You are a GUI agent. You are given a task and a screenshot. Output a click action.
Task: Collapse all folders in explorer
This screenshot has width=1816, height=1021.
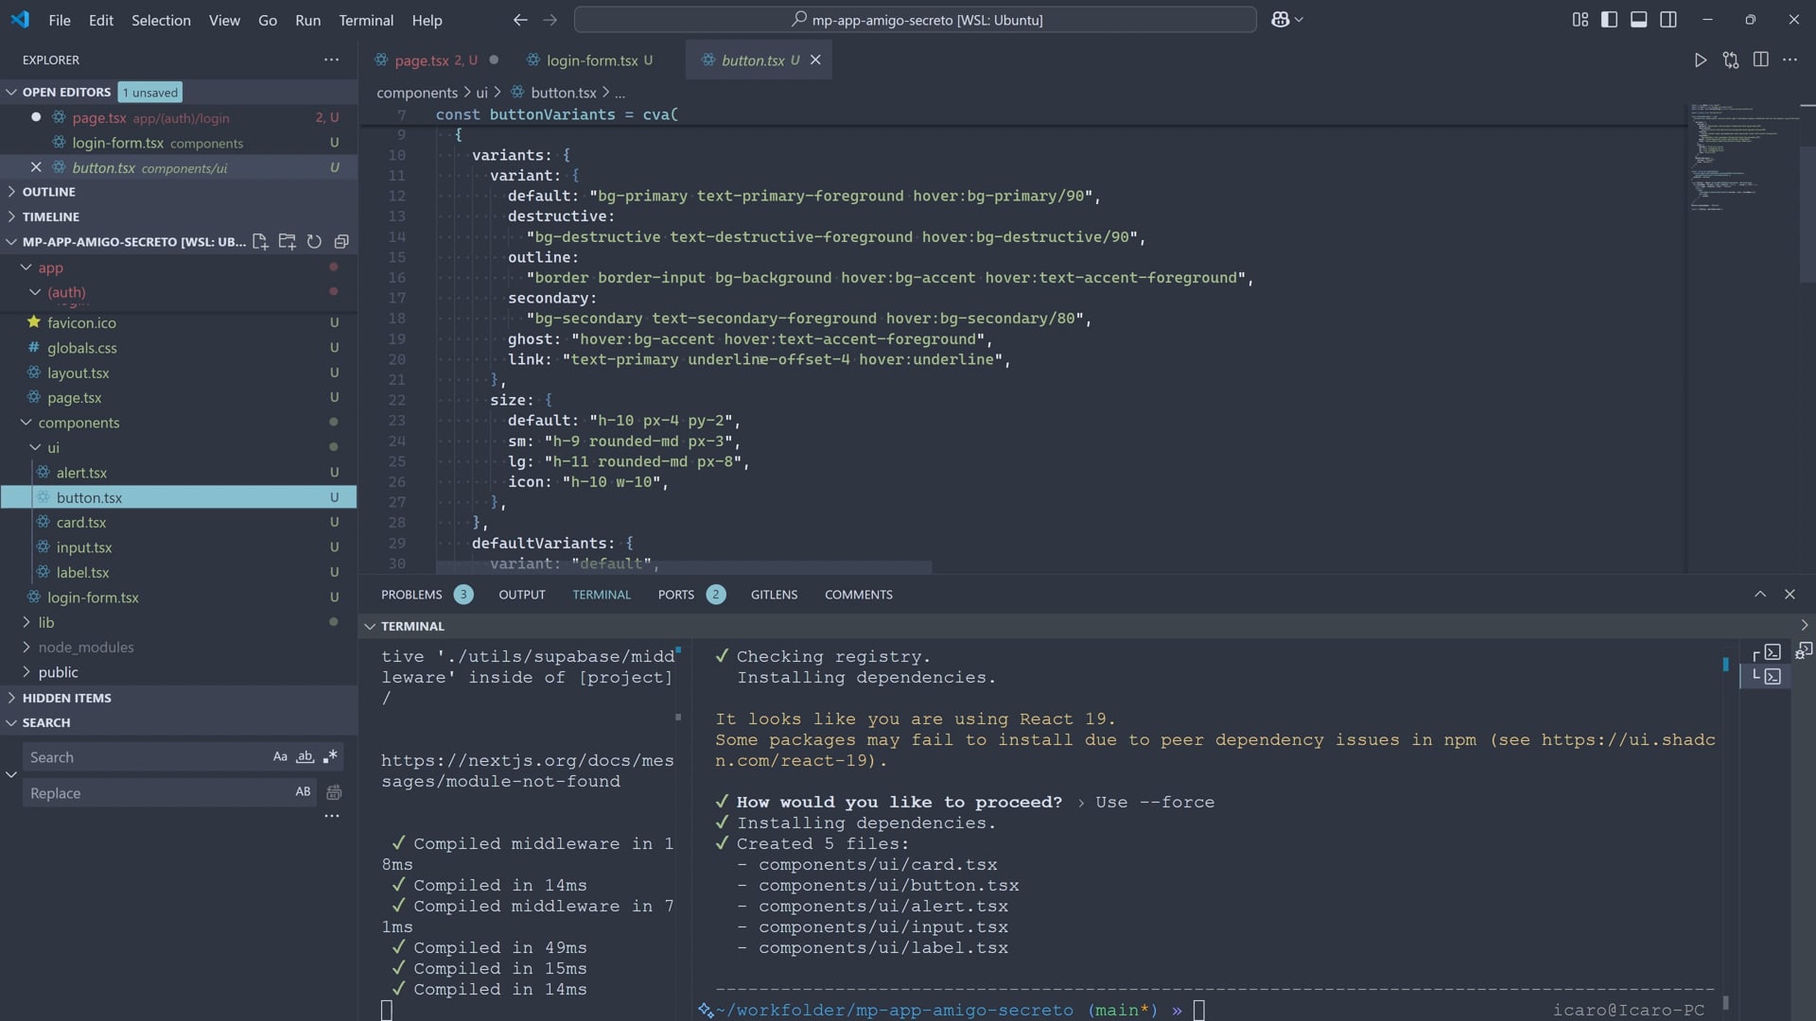341,242
